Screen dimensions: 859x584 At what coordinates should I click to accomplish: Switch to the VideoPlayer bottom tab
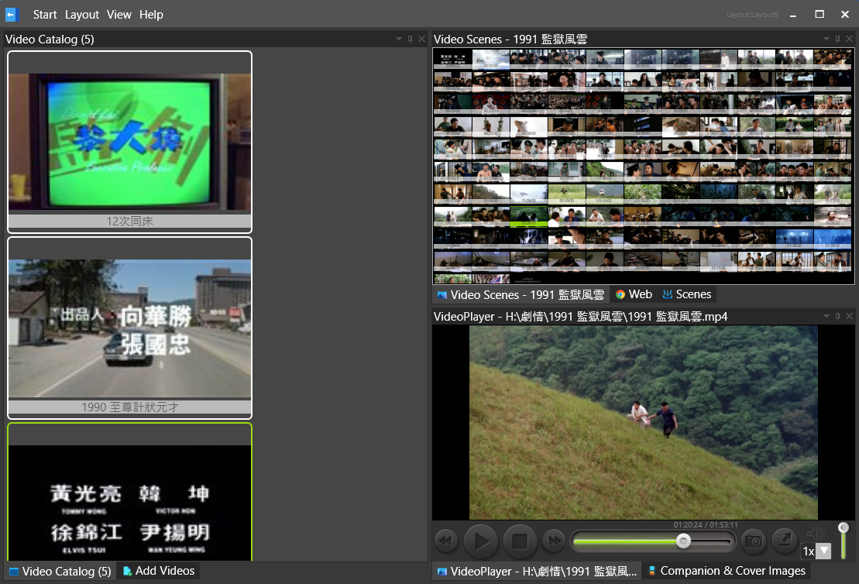click(537, 572)
